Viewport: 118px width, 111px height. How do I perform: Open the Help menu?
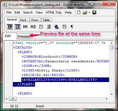[x=68, y=12]
